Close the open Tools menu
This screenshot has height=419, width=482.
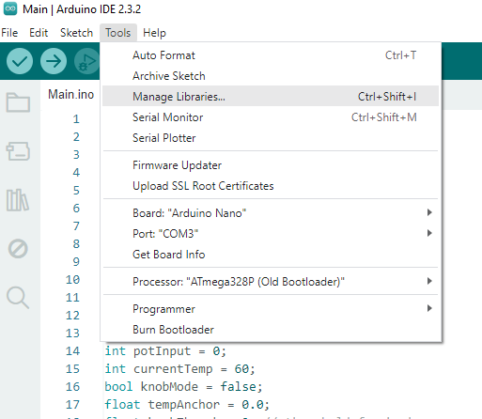118,33
